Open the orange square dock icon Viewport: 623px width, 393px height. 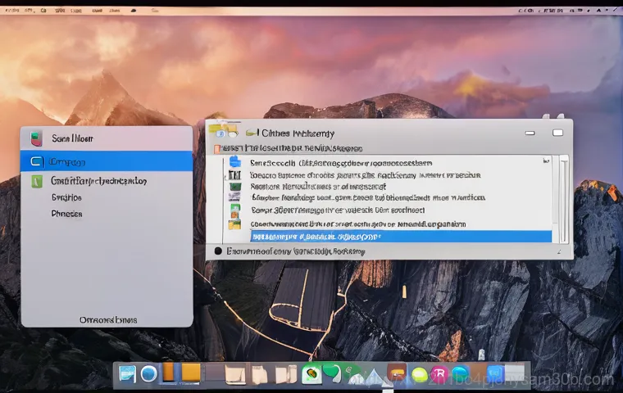point(190,373)
